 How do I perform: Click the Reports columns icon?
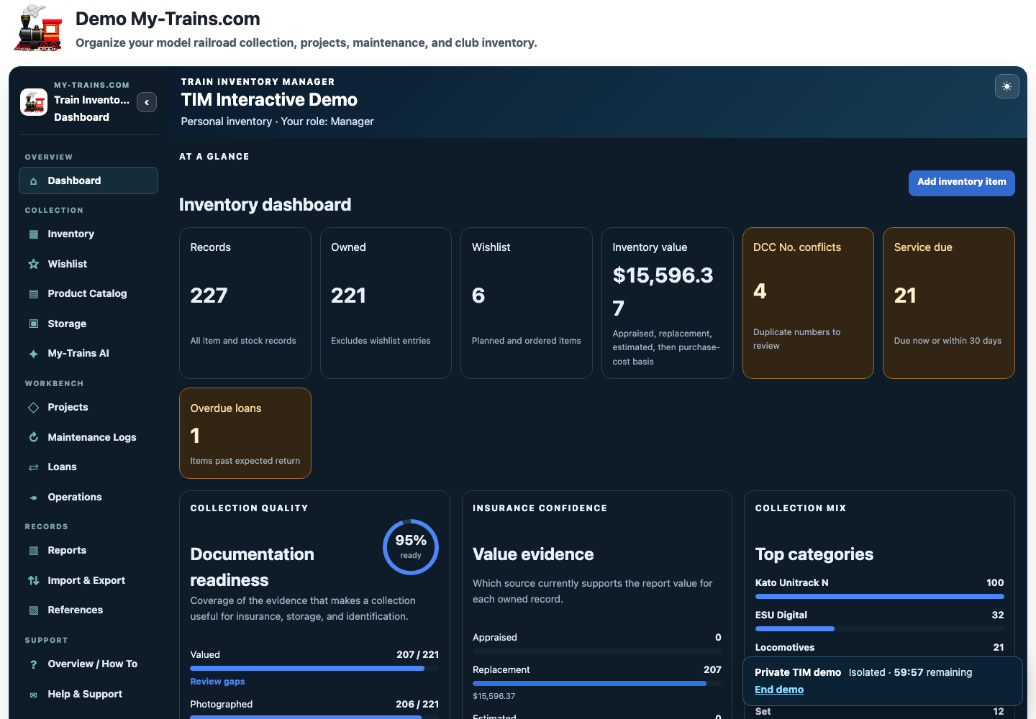pos(33,551)
